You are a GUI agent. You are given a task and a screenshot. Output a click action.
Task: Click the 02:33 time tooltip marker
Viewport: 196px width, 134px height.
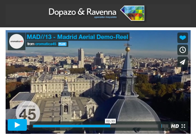pos(110,121)
